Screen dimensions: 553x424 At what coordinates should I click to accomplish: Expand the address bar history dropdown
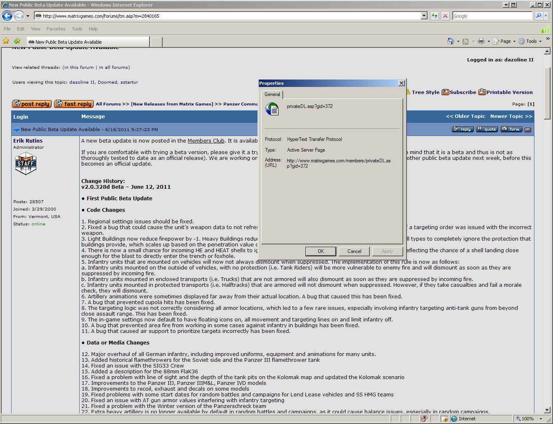[424, 16]
